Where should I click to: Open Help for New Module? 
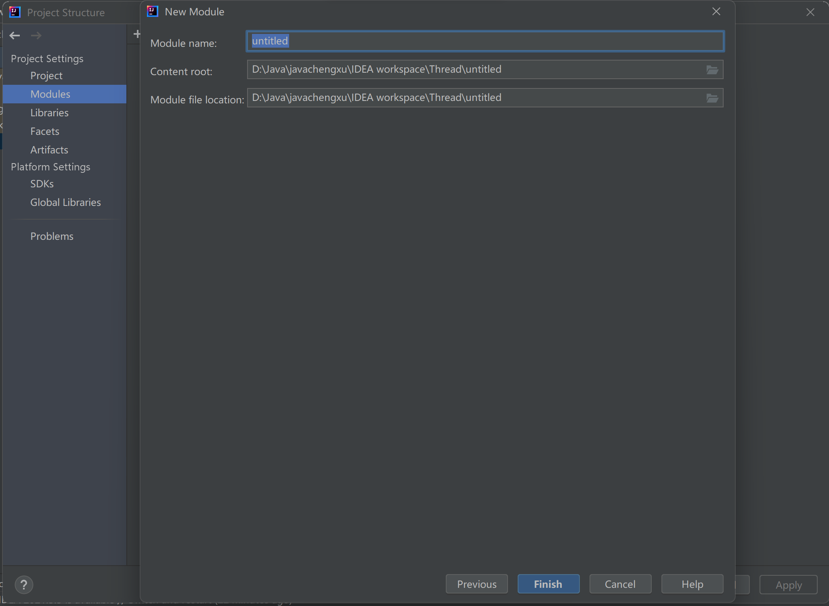coord(692,584)
